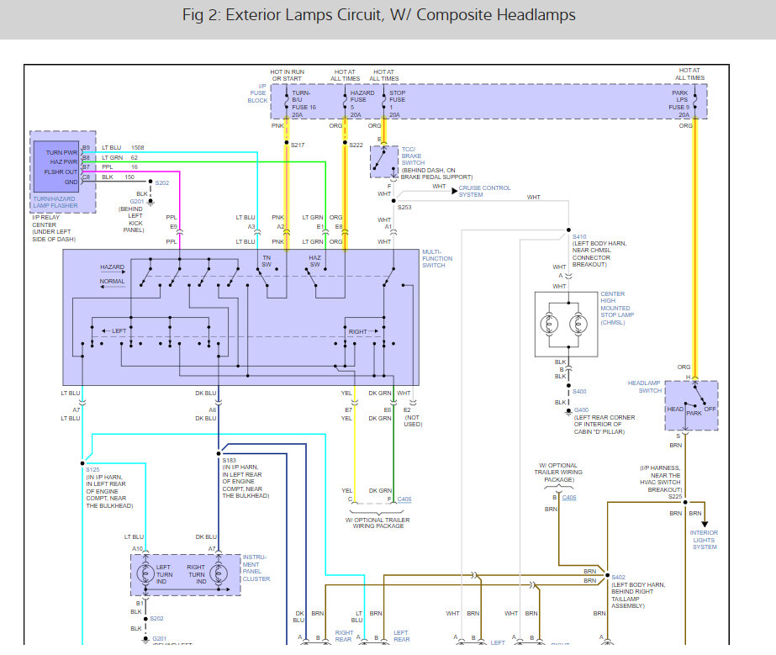
Task: Click the S222 splice dot
Action: pyautogui.click(x=345, y=143)
